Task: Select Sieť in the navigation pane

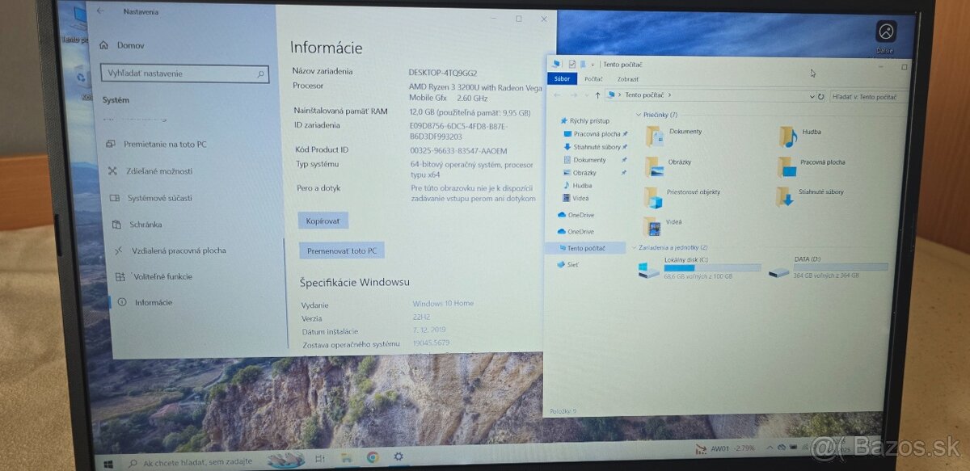Action: click(572, 264)
